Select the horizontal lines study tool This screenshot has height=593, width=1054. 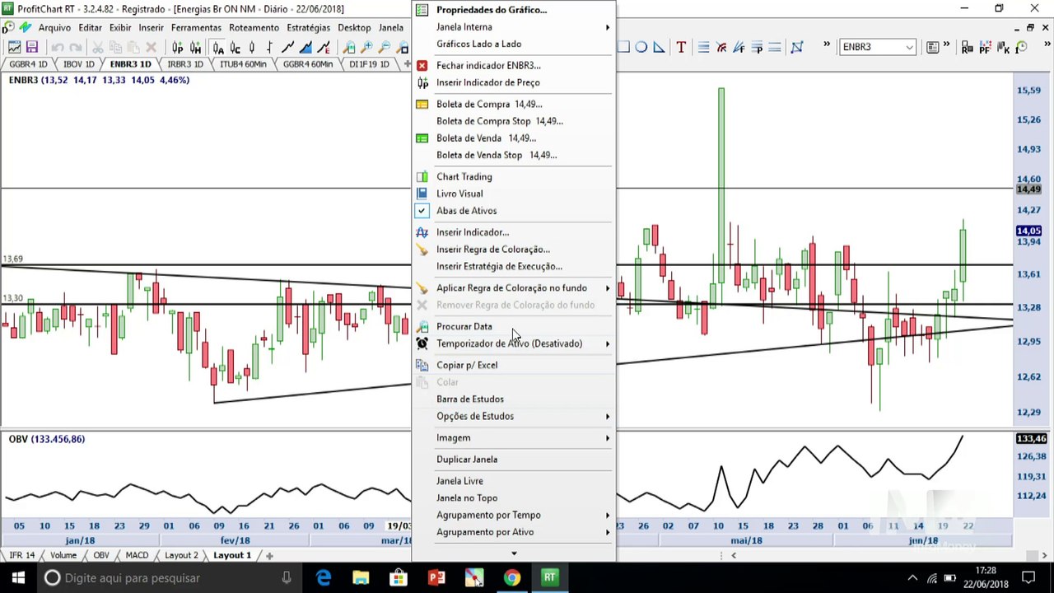(703, 47)
